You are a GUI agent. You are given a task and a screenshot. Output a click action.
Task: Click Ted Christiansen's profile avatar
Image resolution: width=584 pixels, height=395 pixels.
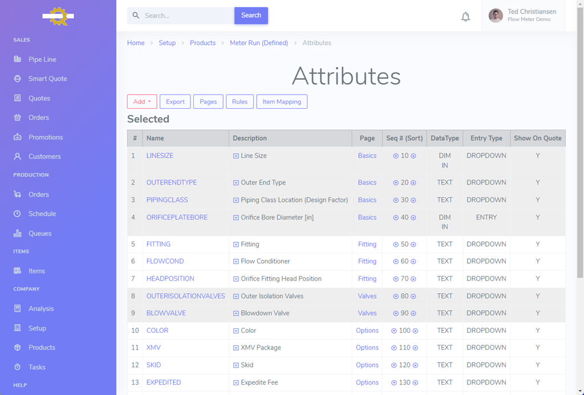(496, 16)
